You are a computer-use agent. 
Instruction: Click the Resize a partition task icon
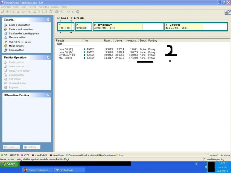(6, 37)
